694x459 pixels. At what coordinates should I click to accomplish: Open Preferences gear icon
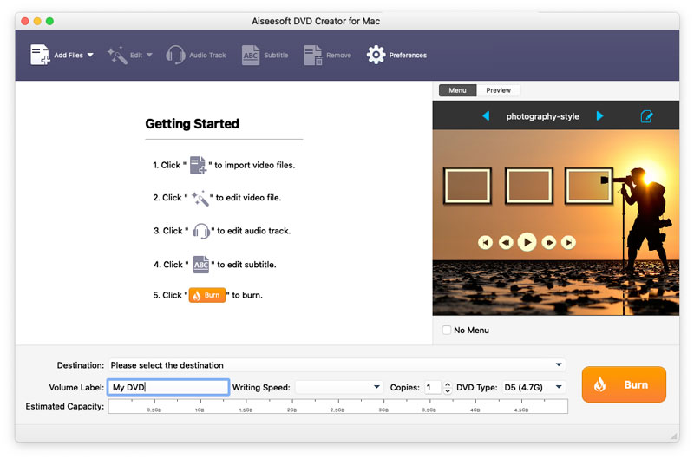pyautogui.click(x=376, y=55)
